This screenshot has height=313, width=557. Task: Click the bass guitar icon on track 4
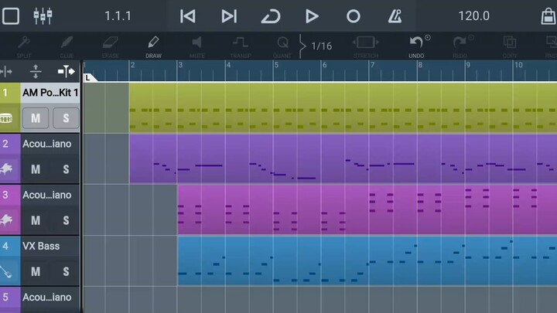[8, 271]
